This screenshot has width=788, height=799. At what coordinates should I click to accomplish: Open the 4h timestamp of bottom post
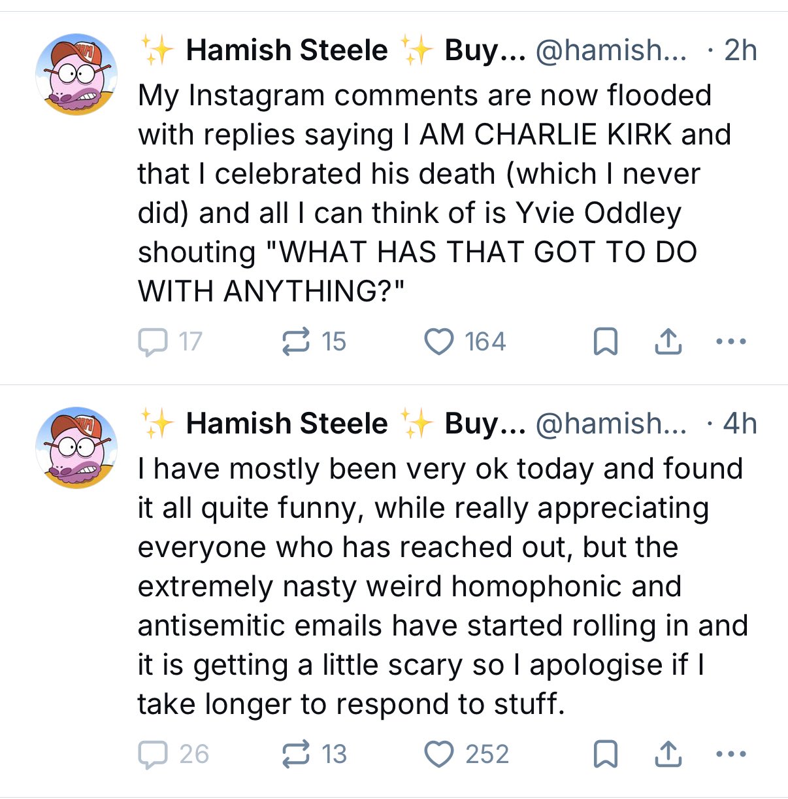tap(740, 424)
